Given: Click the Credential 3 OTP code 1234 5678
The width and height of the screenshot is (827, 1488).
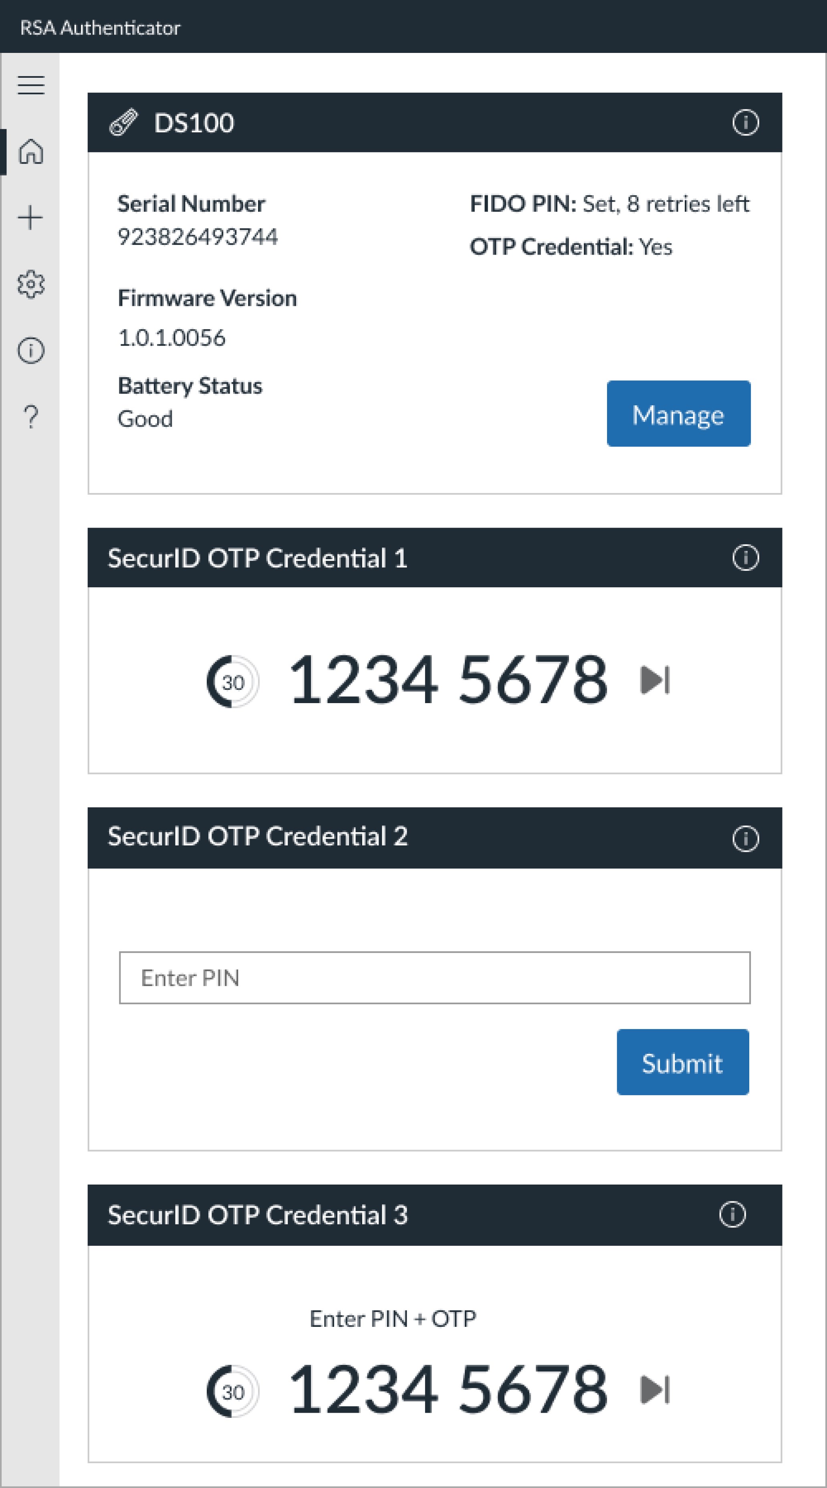Looking at the screenshot, I should click(448, 1390).
